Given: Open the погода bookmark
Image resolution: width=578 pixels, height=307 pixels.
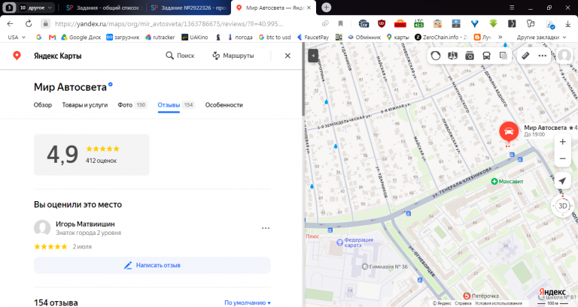Looking at the screenshot, I should [x=240, y=37].
